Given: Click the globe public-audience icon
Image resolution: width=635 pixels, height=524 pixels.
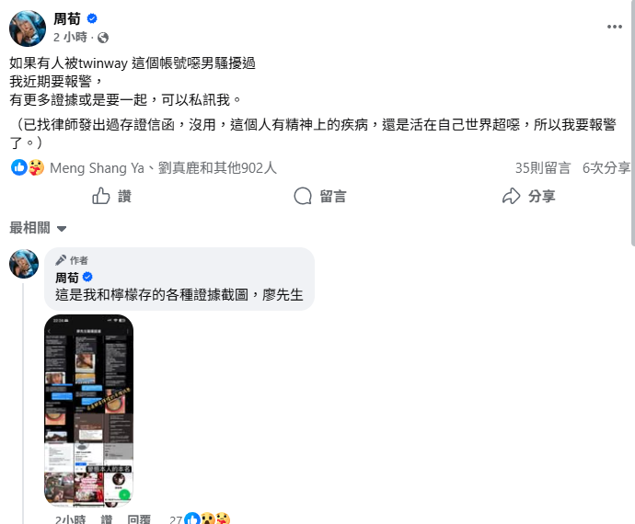Looking at the screenshot, I should [x=103, y=38].
